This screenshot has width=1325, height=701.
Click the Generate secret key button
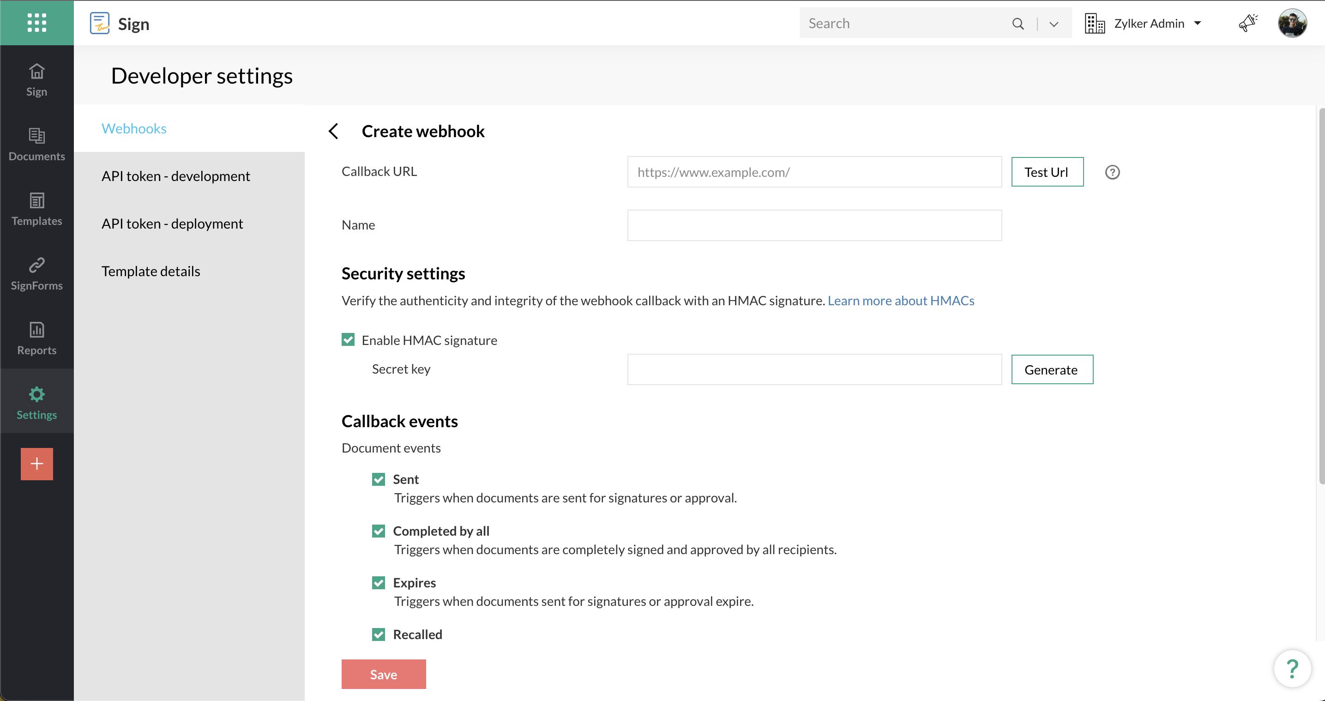click(1051, 369)
